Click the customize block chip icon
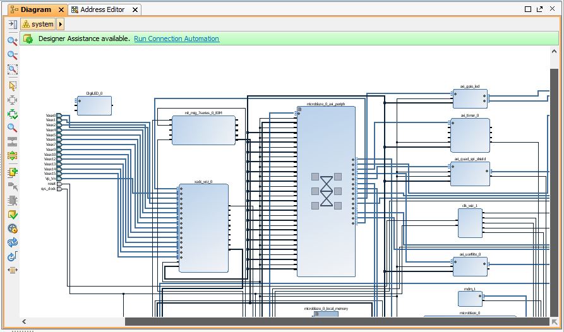 pos(13,201)
